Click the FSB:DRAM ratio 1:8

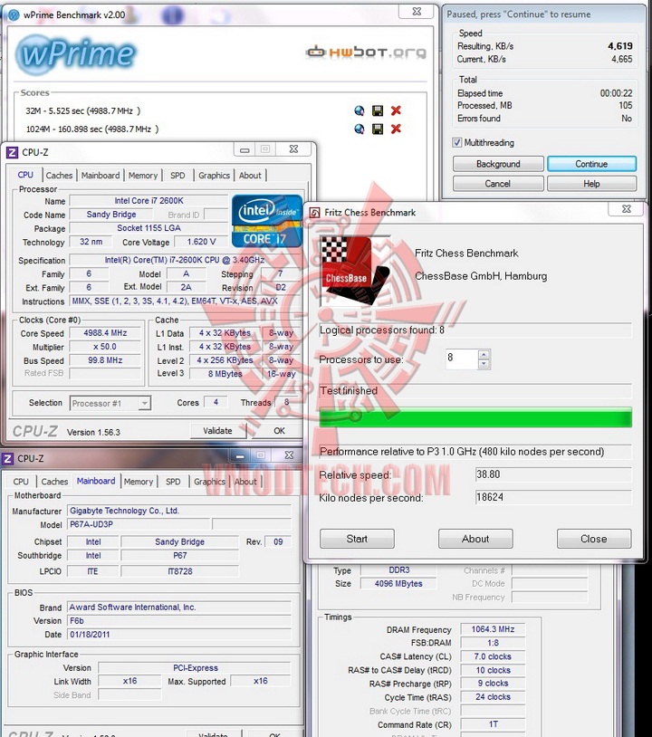(x=493, y=643)
